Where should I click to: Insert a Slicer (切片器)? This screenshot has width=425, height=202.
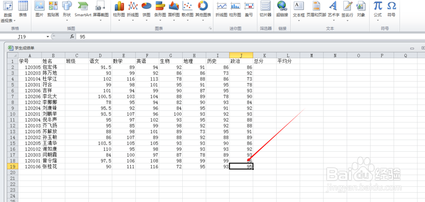[265, 9]
